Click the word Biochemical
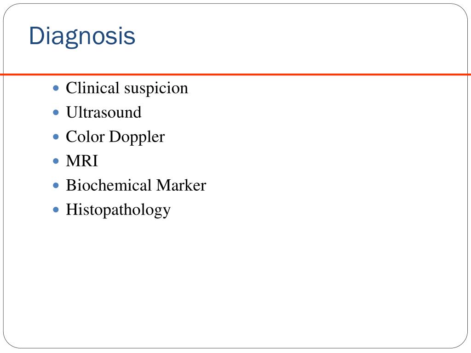 point(109,185)
